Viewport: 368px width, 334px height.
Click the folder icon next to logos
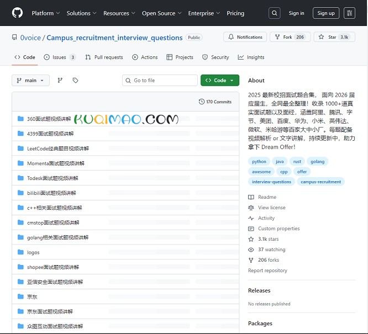(20, 252)
